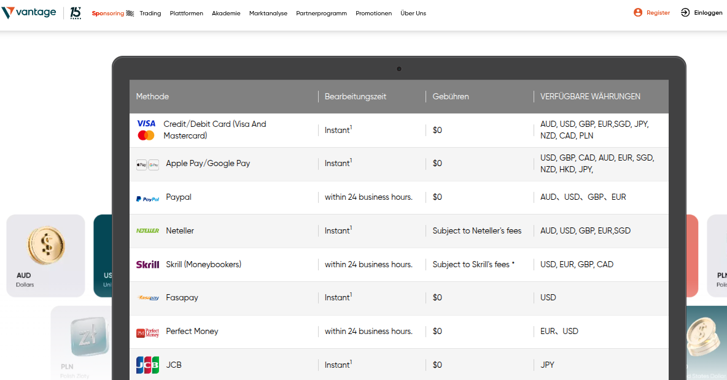Click the Neteller logo icon
The height and width of the screenshot is (380, 727).
(147, 231)
